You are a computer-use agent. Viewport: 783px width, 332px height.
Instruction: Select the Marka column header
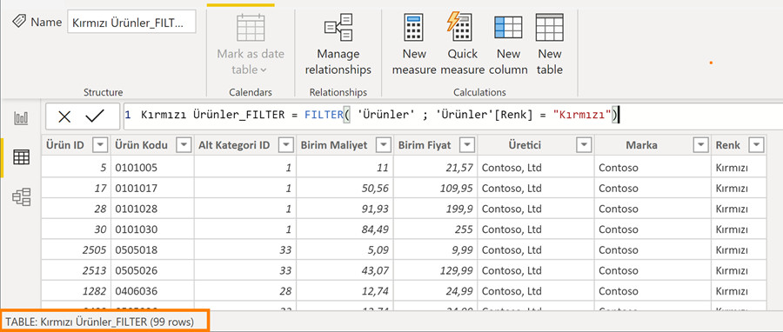pos(652,145)
